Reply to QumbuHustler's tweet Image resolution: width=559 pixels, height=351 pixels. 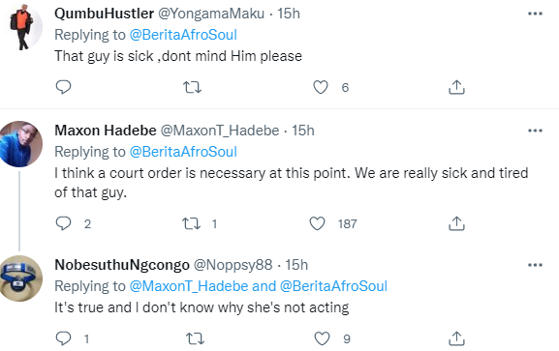click(x=64, y=87)
